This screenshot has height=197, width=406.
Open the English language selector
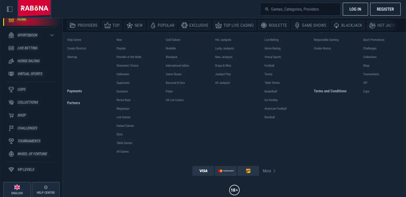[17, 189]
